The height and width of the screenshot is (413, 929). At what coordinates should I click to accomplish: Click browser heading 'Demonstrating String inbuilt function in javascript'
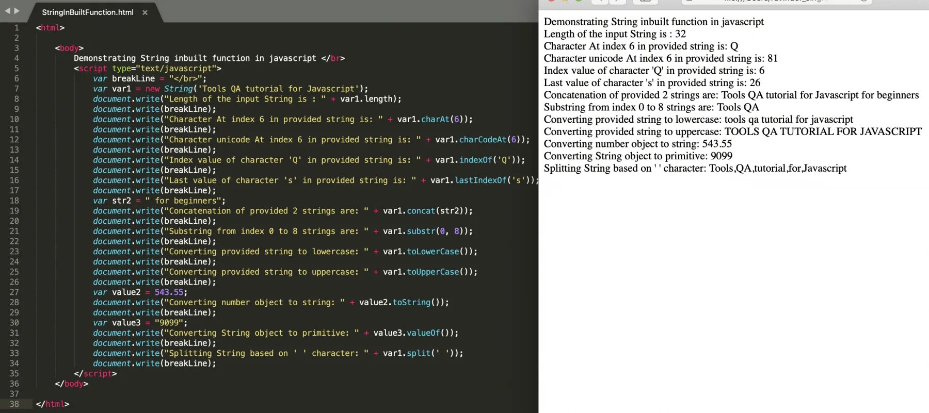coord(654,22)
